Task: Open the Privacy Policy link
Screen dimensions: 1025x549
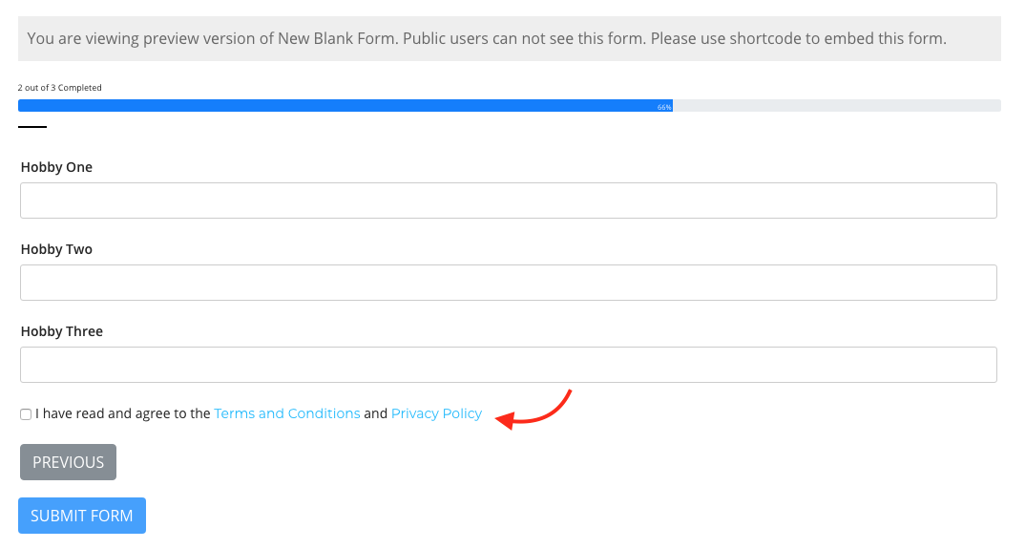Action: coord(436,413)
